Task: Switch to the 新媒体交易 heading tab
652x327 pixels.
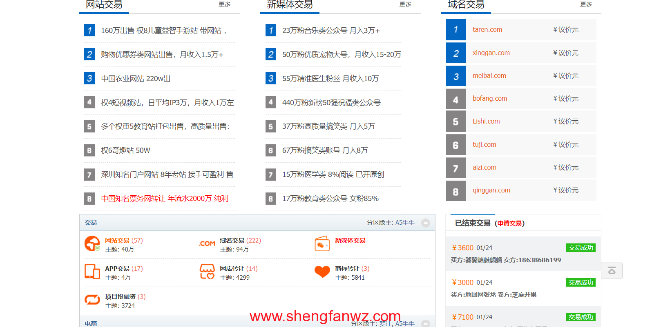Action: [x=290, y=5]
